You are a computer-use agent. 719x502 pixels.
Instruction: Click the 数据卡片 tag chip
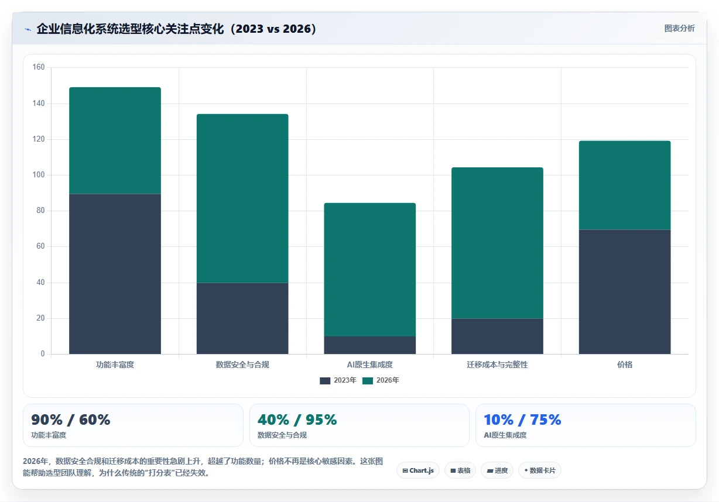[540, 470]
